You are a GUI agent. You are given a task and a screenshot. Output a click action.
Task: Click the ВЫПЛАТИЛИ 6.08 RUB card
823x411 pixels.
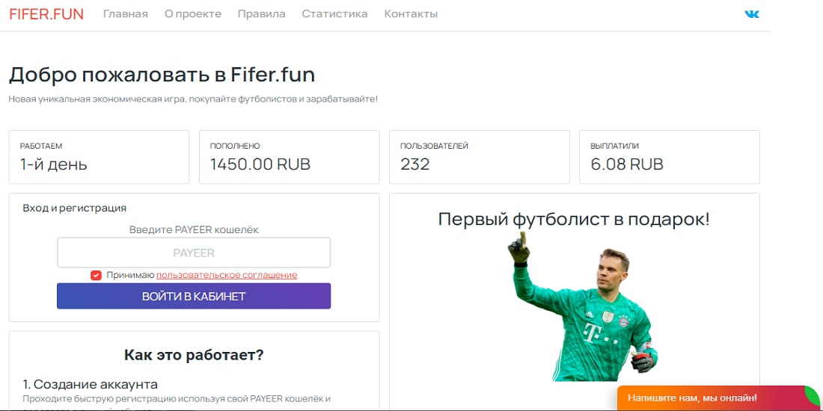pyautogui.click(x=669, y=157)
